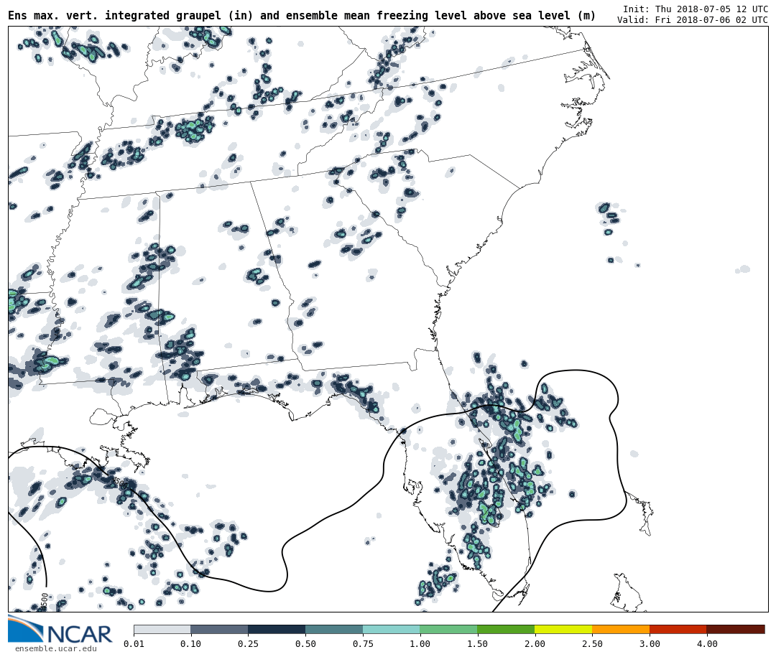Viewport: 776px width, 657px height.
Task: Click the ensemble.ucar.edu text
Action: coord(55,648)
